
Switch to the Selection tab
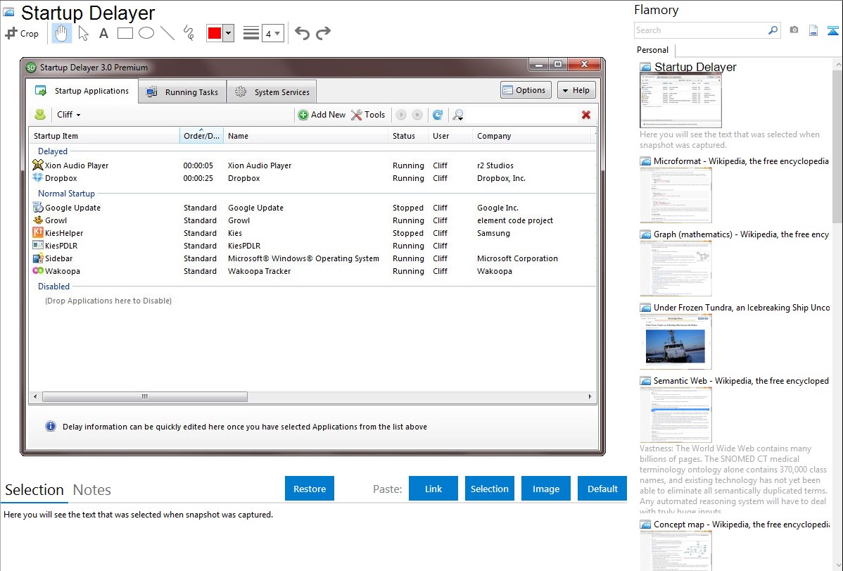click(x=34, y=490)
